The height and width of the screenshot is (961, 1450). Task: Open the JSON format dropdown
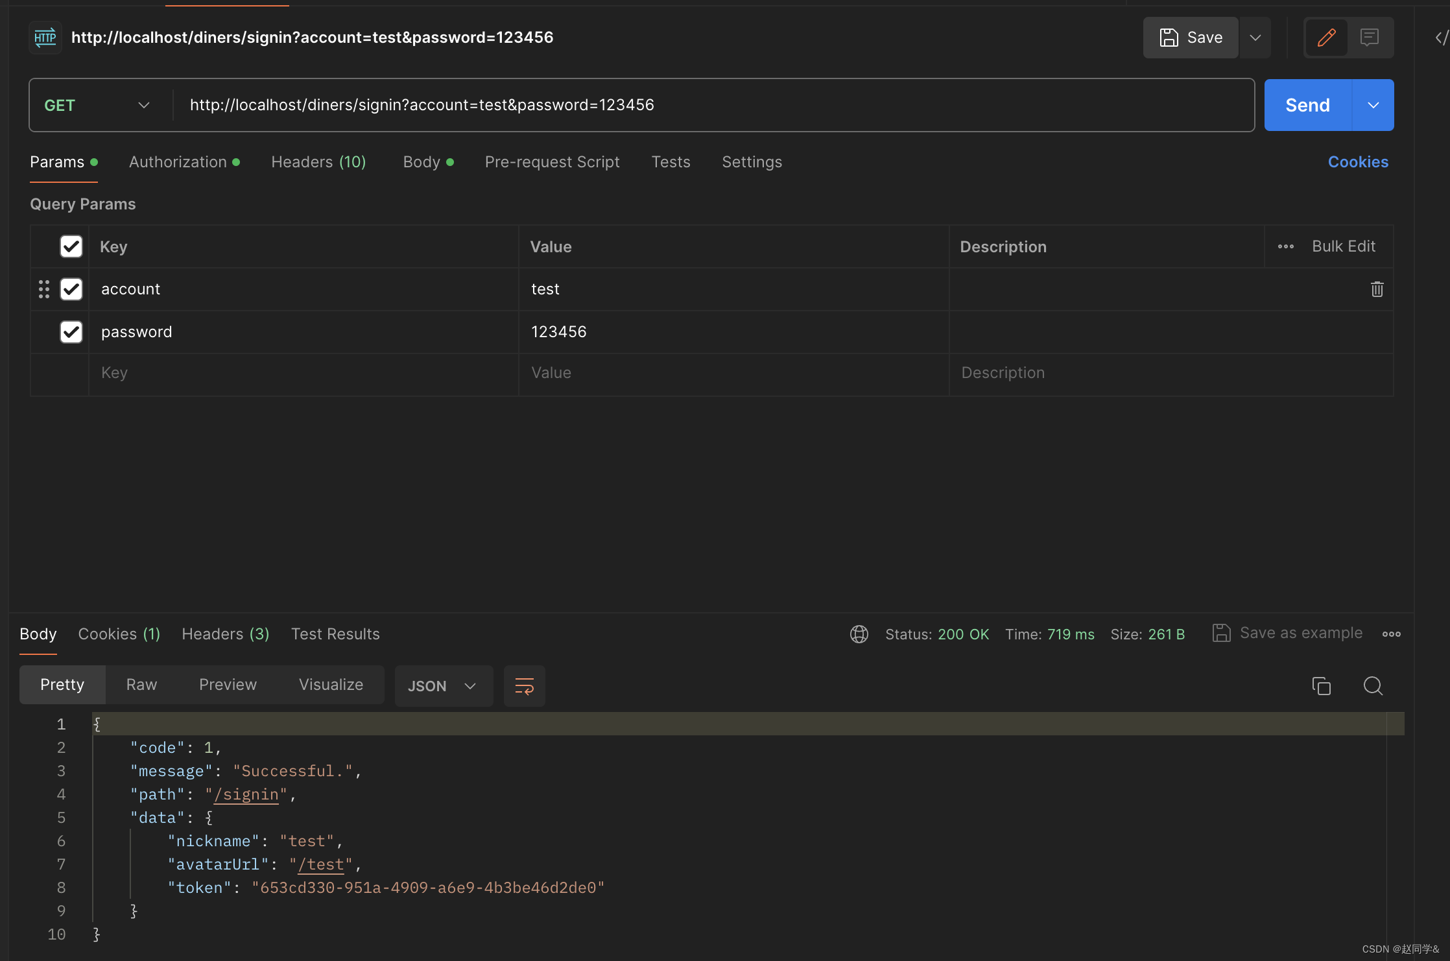tap(443, 685)
